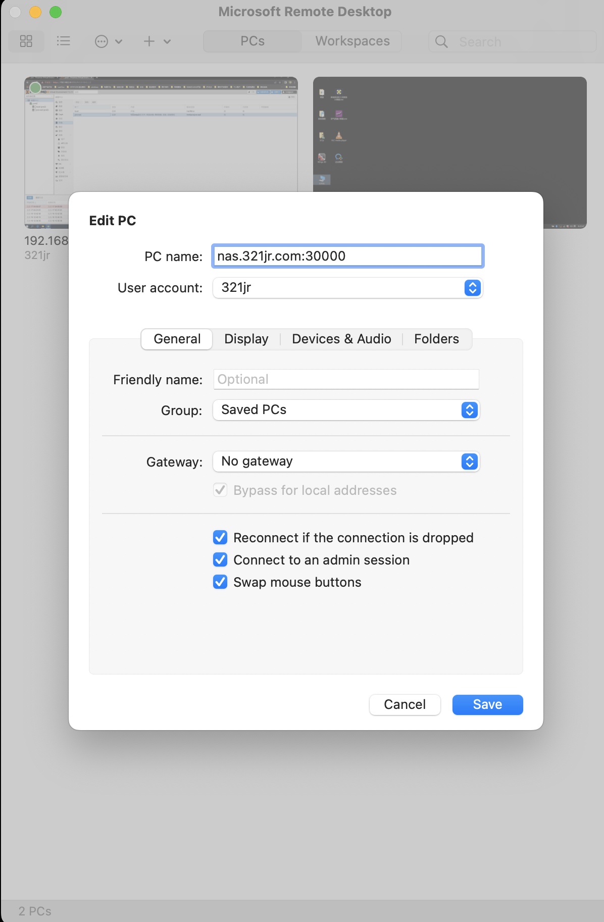
Task: Click the Friendly name input field
Action: coord(346,379)
